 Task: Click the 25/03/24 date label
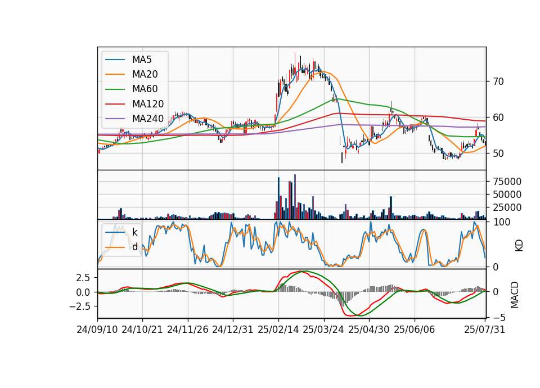coord(323,330)
